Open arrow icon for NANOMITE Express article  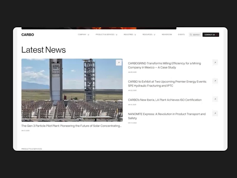pyautogui.click(x=215, y=113)
